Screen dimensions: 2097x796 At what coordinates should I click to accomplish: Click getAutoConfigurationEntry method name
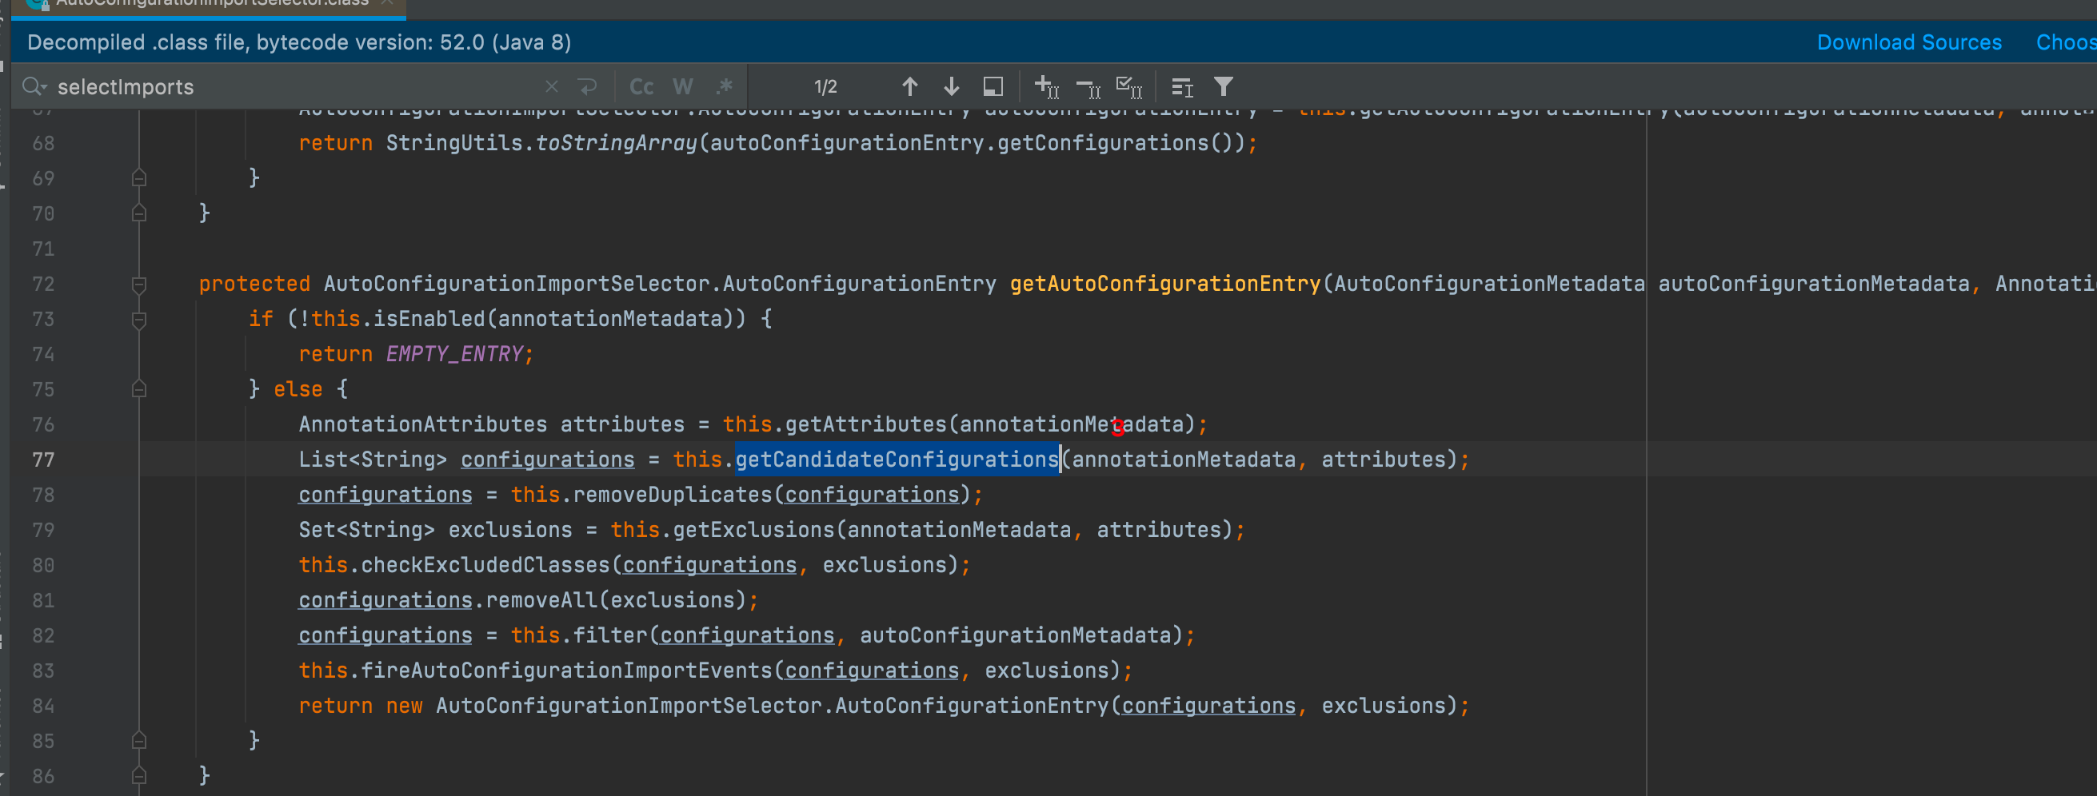coord(1165,284)
